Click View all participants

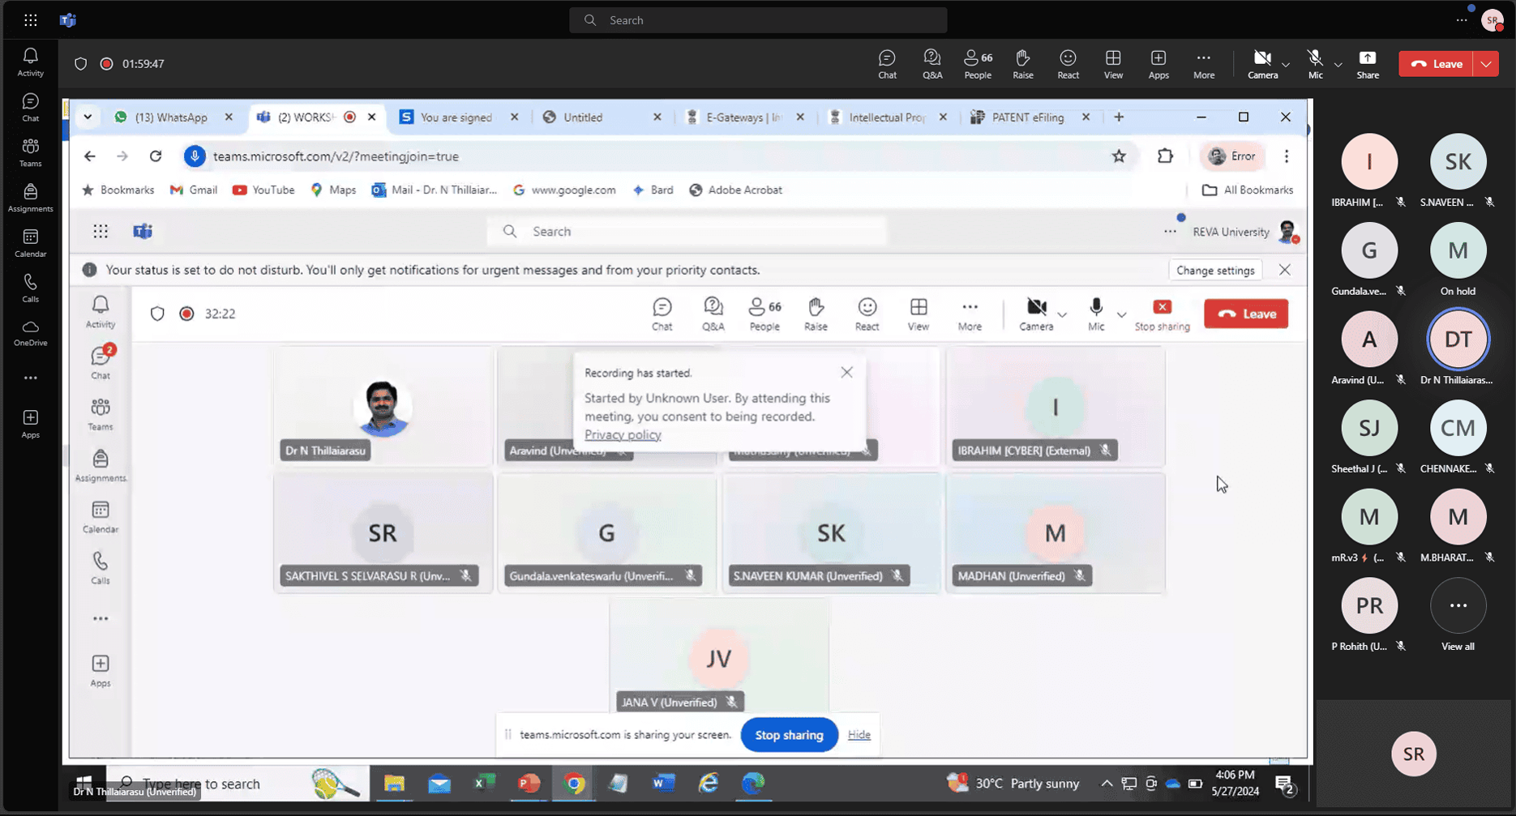(x=1457, y=615)
